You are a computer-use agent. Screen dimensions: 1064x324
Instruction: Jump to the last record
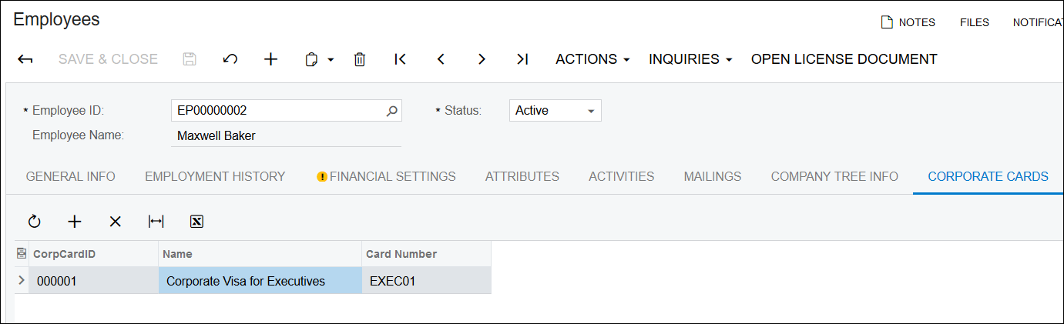pos(522,59)
